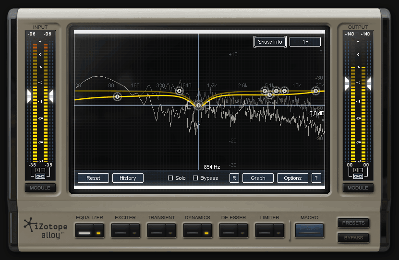The width and height of the screenshot is (399, 260).
Task: Click the minus icon under the OUTPUT meter
Action: 361,170
